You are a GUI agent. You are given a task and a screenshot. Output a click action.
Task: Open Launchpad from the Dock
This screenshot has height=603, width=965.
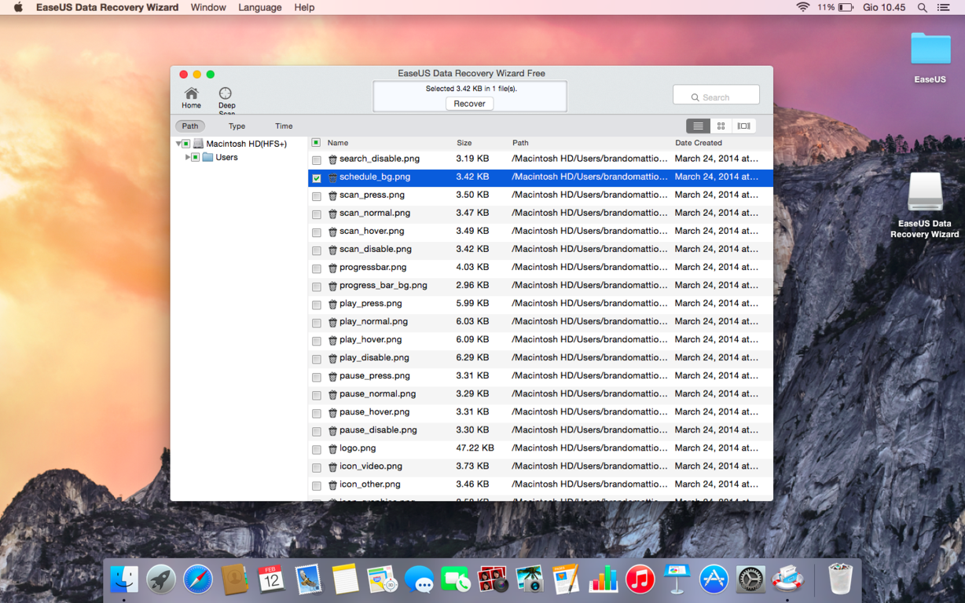coord(161,579)
